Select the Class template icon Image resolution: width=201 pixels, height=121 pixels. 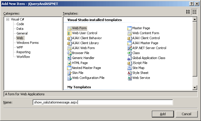[130, 53]
